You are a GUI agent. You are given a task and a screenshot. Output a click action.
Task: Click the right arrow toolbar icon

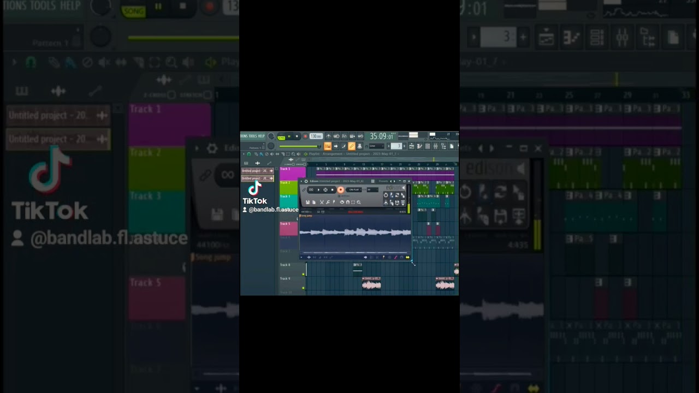click(x=336, y=146)
